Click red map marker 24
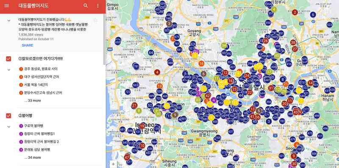The image size is (339, 168). 247,76
